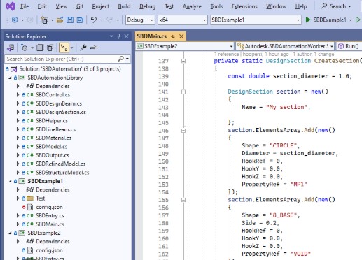Viewport: 362px width, 260px height.
Task: Open dropdown arrow next to Undo
Action: (x=102, y=20)
